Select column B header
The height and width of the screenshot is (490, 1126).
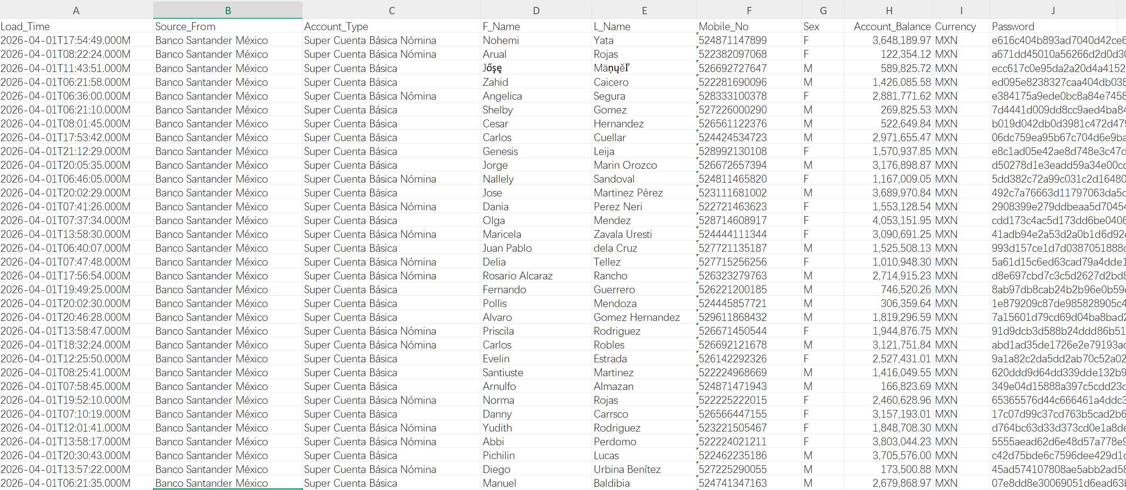pos(228,11)
